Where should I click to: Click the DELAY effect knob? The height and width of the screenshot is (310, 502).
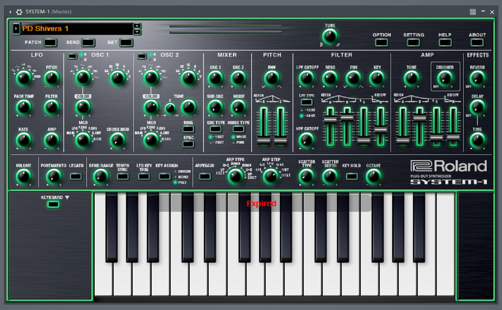click(x=477, y=108)
